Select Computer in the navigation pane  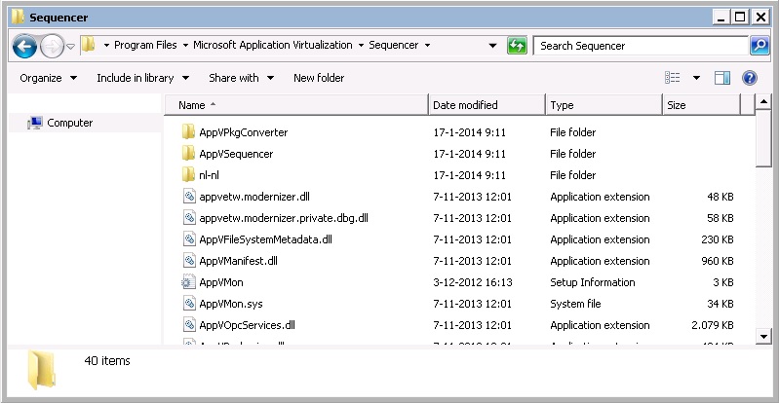(x=69, y=123)
